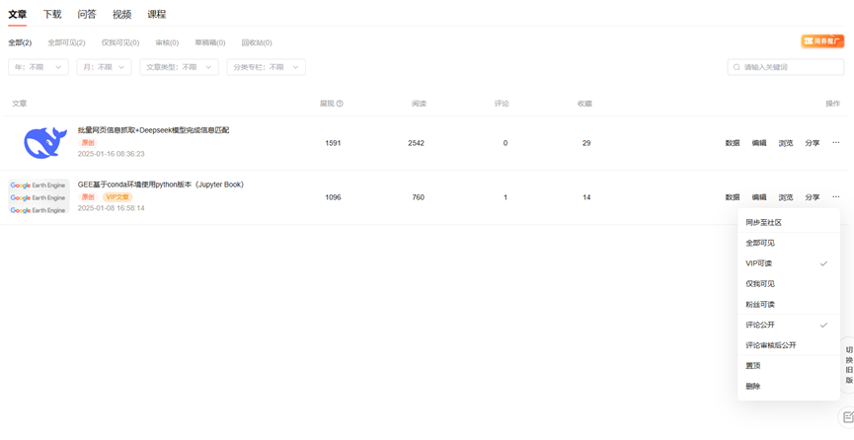Screen dimensions: 854x440
Task: Click 分享 for the Deepseek article
Action: [x=813, y=143]
